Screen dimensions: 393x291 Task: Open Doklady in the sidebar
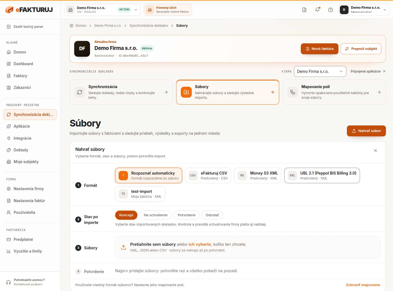pyautogui.click(x=30, y=150)
